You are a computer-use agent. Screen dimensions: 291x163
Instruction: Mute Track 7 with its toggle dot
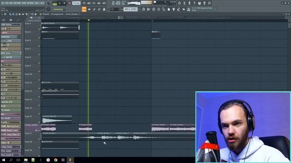click(x=39, y=54)
